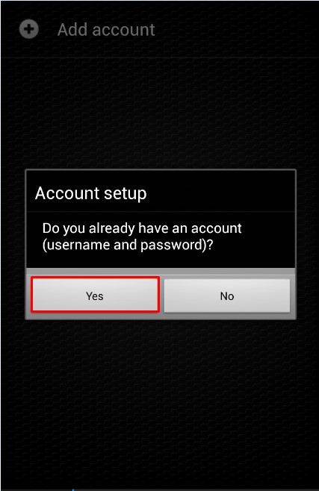Viewport: 319px width, 491px height.
Task: Choose No in Account setup dialog
Action: click(x=227, y=295)
